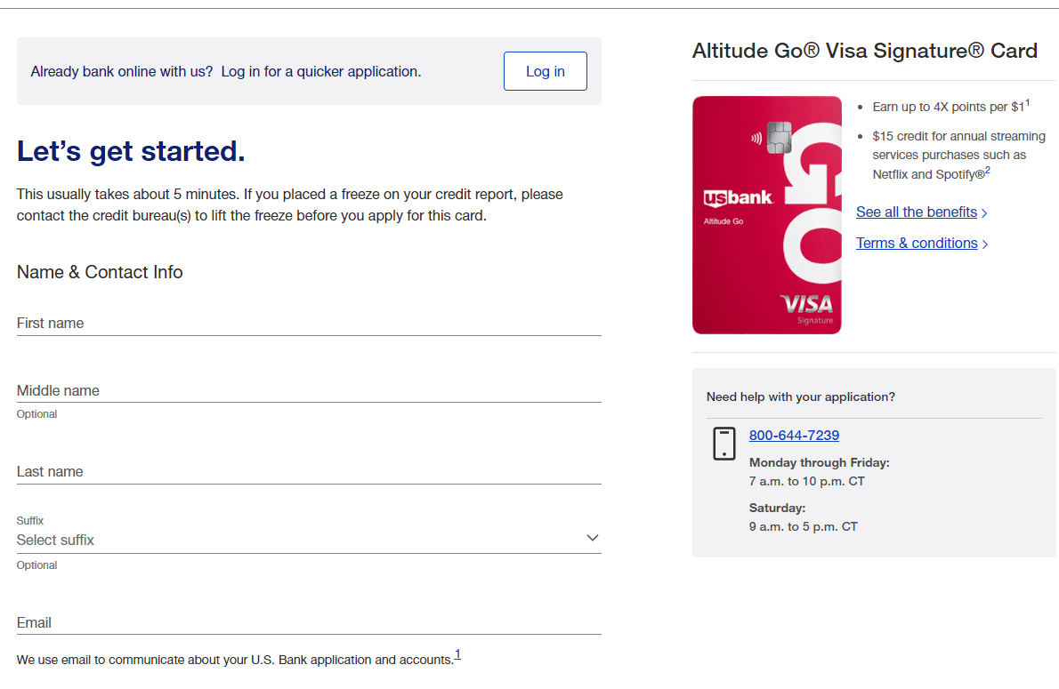The image size is (1059, 689).
Task: Open the See all the benefits link
Action: [x=917, y=212]
